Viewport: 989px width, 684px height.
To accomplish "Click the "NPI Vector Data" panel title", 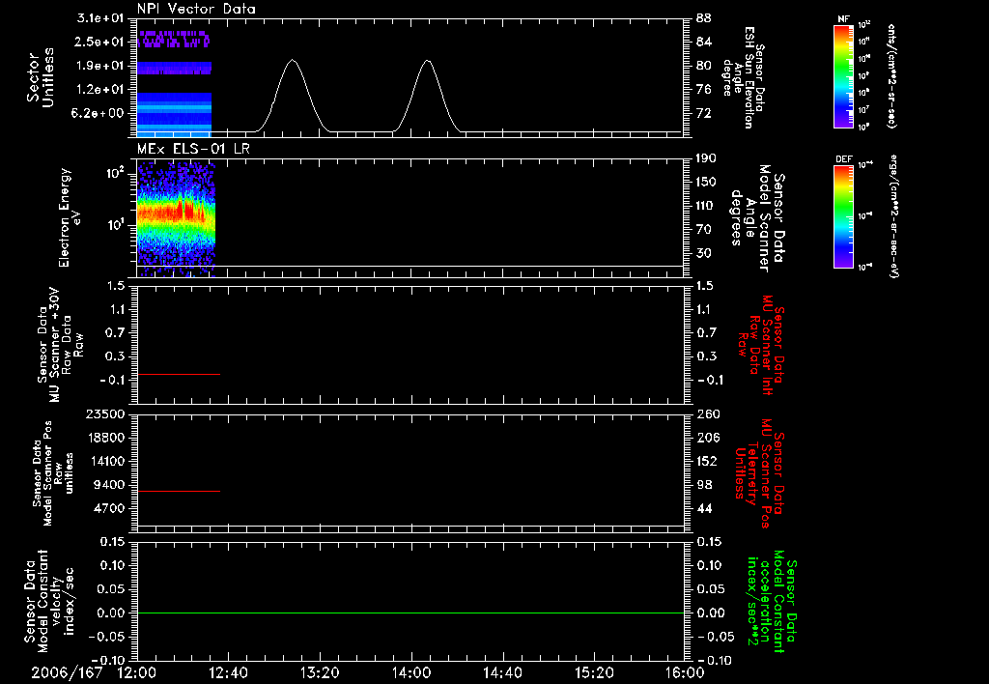I will [x=196, y=9].
